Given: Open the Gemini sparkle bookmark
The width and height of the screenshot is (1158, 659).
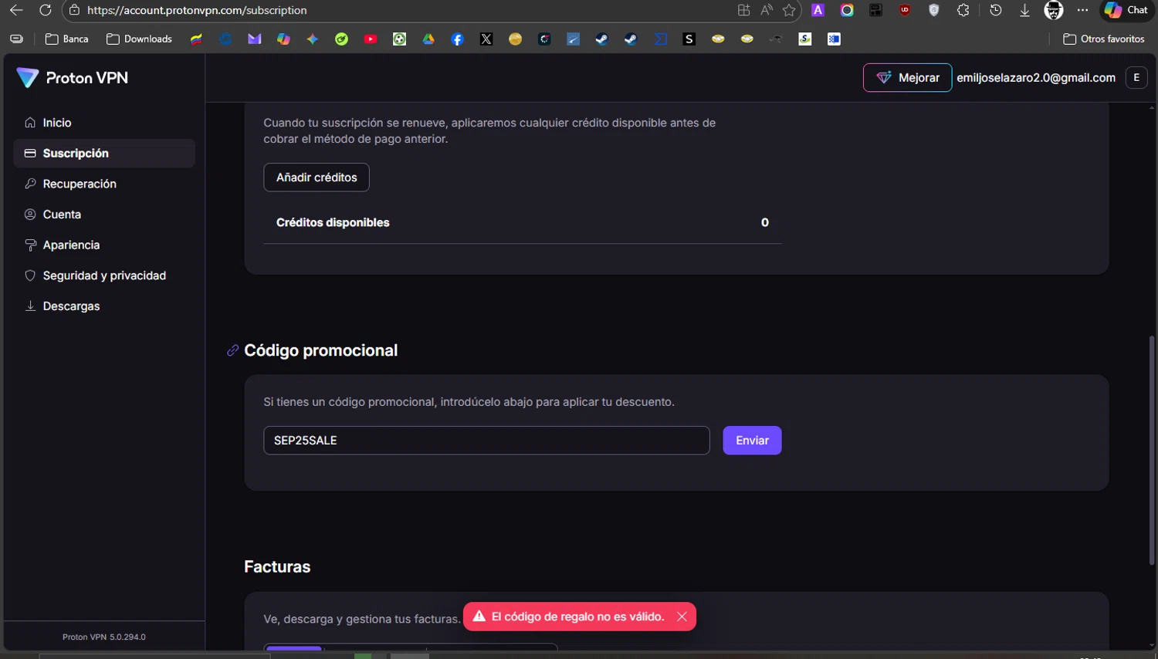Looking at the screenshot, I should click(313, 39).
